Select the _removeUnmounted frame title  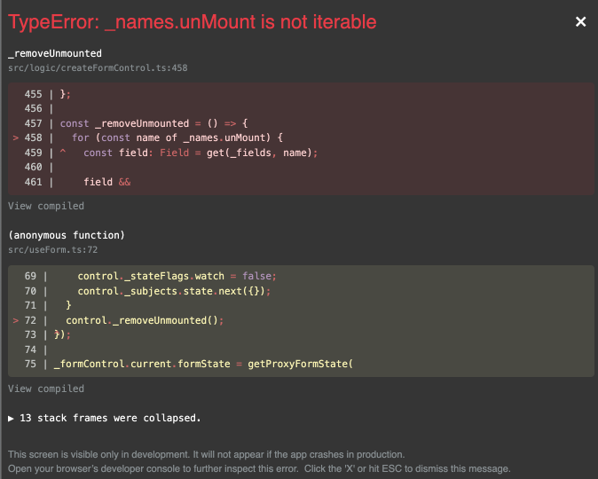click(x=55, y=54)
